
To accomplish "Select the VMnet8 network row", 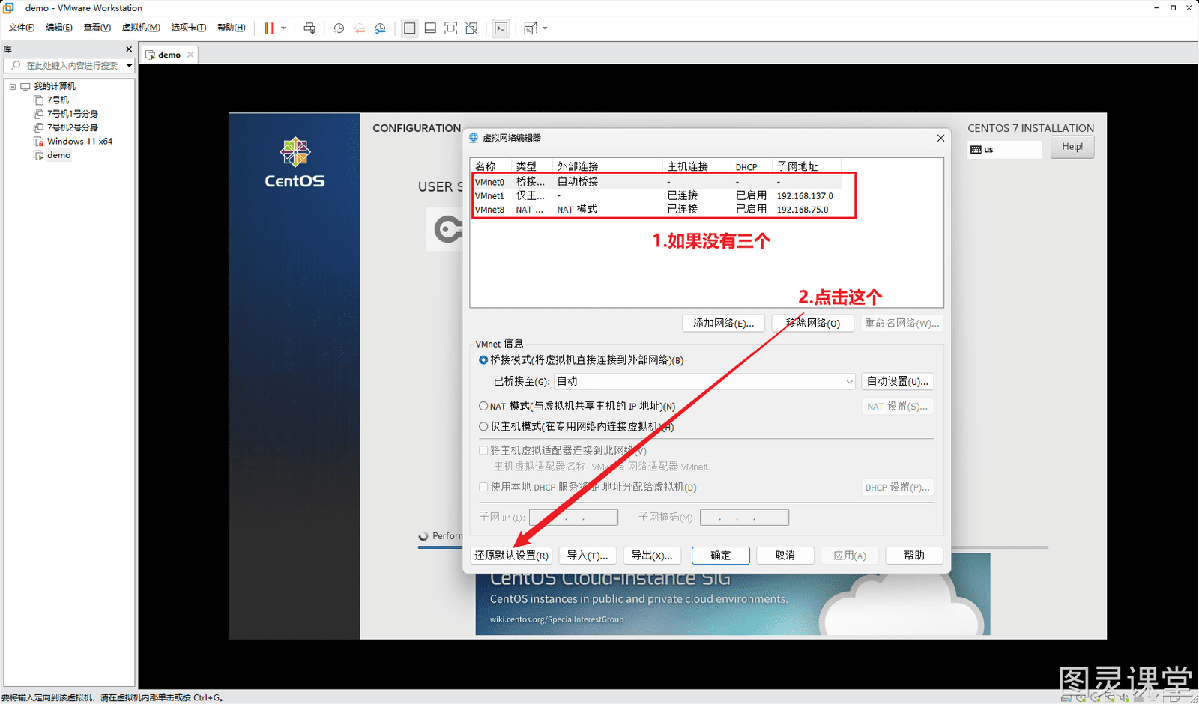I will (656, 210).
